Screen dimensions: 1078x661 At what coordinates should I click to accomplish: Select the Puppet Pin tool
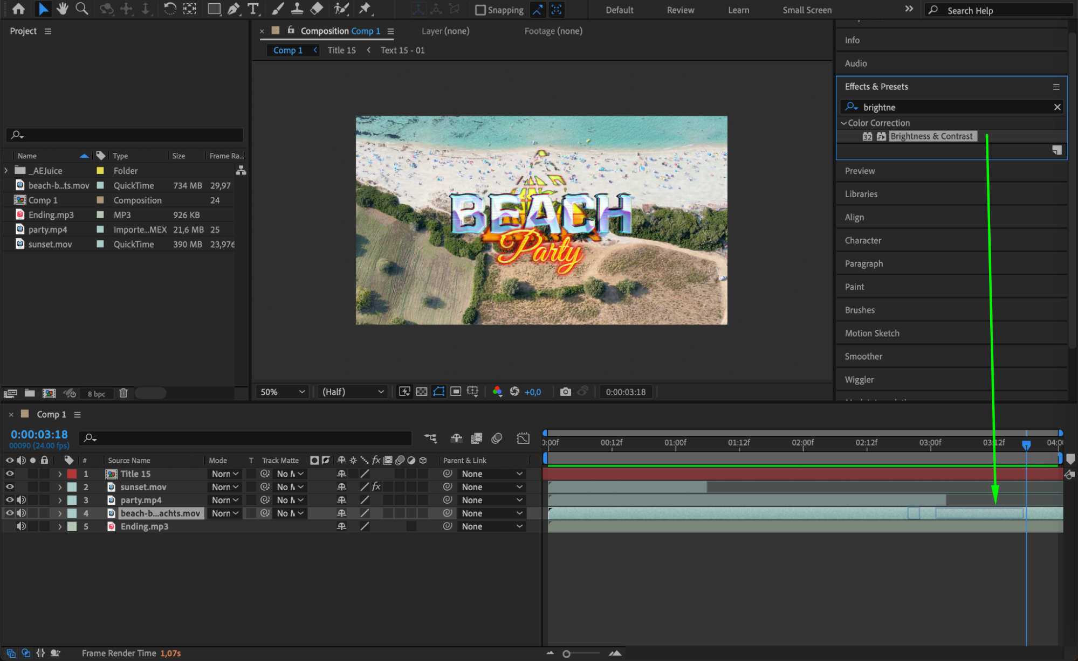pos(365,9)
